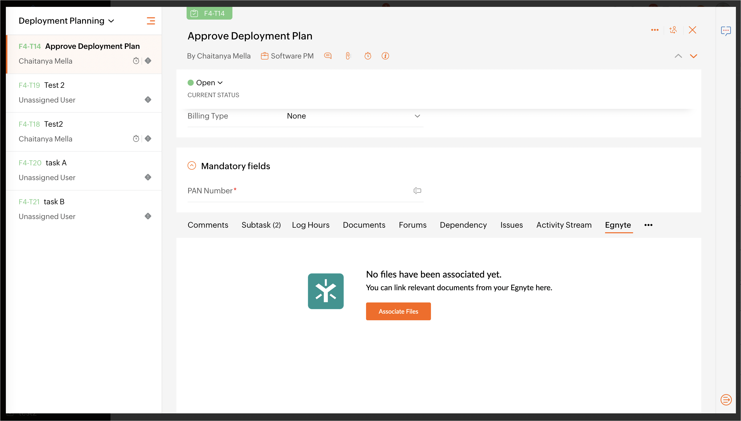741x421 pixels.
Task: Click the orange list menu icon in the sidebar
Action: click(151, 21)
